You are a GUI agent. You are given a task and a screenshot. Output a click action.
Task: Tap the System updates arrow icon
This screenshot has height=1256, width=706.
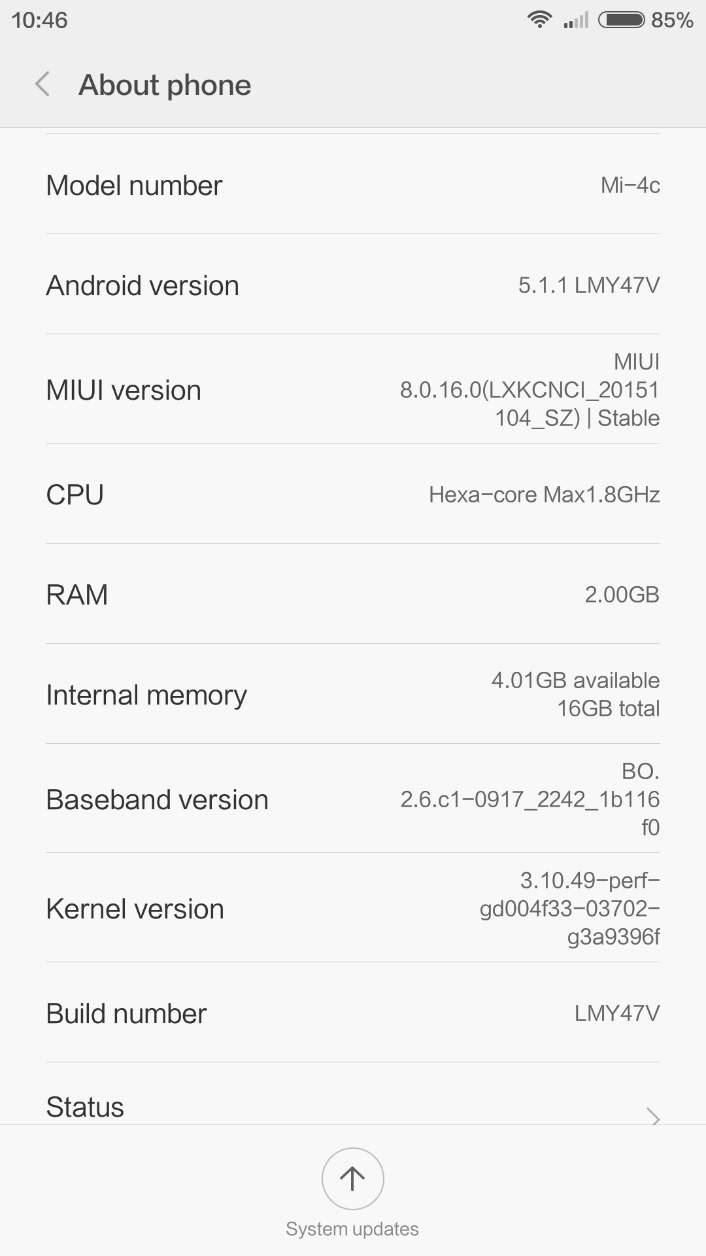(352, 1178)
